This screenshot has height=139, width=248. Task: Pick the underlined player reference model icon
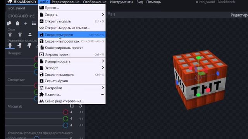[10, 46]
